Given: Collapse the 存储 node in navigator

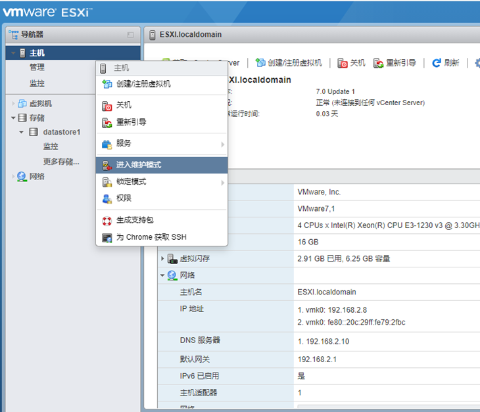Looking at the screenshot, I should click(x=13, y=118).
